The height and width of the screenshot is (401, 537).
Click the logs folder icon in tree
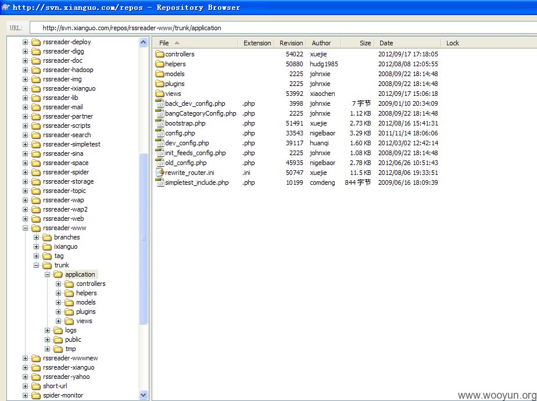point(58,331)
